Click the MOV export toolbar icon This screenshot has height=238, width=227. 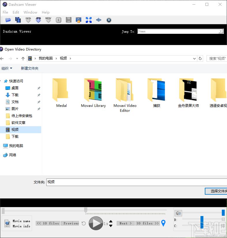pyautogui.click(x=48, y=20)
